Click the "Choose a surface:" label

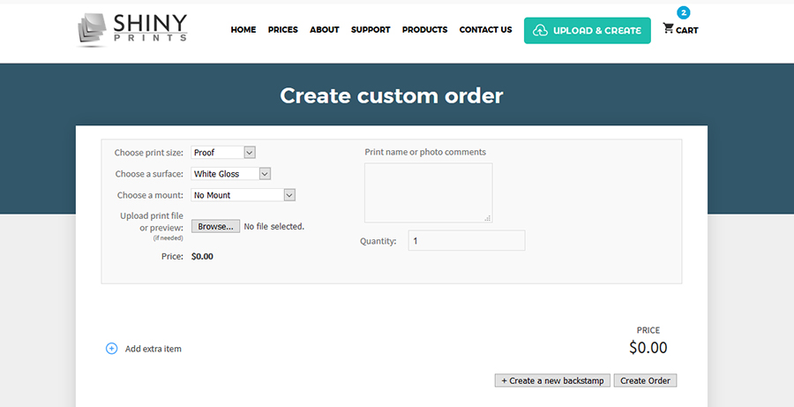tap(149, 174)
